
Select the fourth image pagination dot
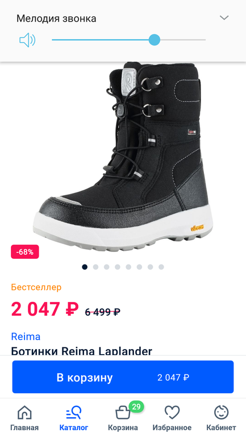pyautogui.click(x=118, y=267)
